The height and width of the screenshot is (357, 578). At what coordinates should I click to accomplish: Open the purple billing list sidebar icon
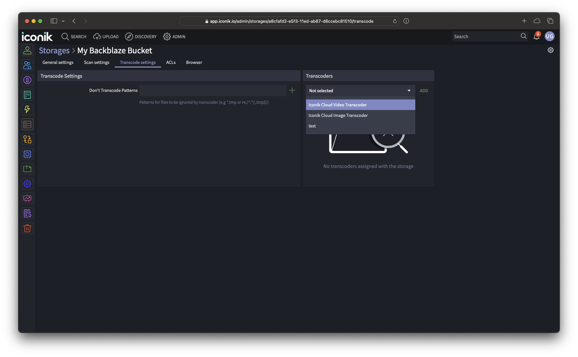coord(27,213)
